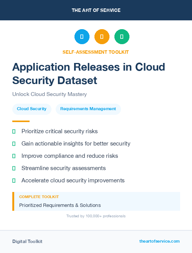
Task: Select the Cloud Security tag
Action: (32, 109)
